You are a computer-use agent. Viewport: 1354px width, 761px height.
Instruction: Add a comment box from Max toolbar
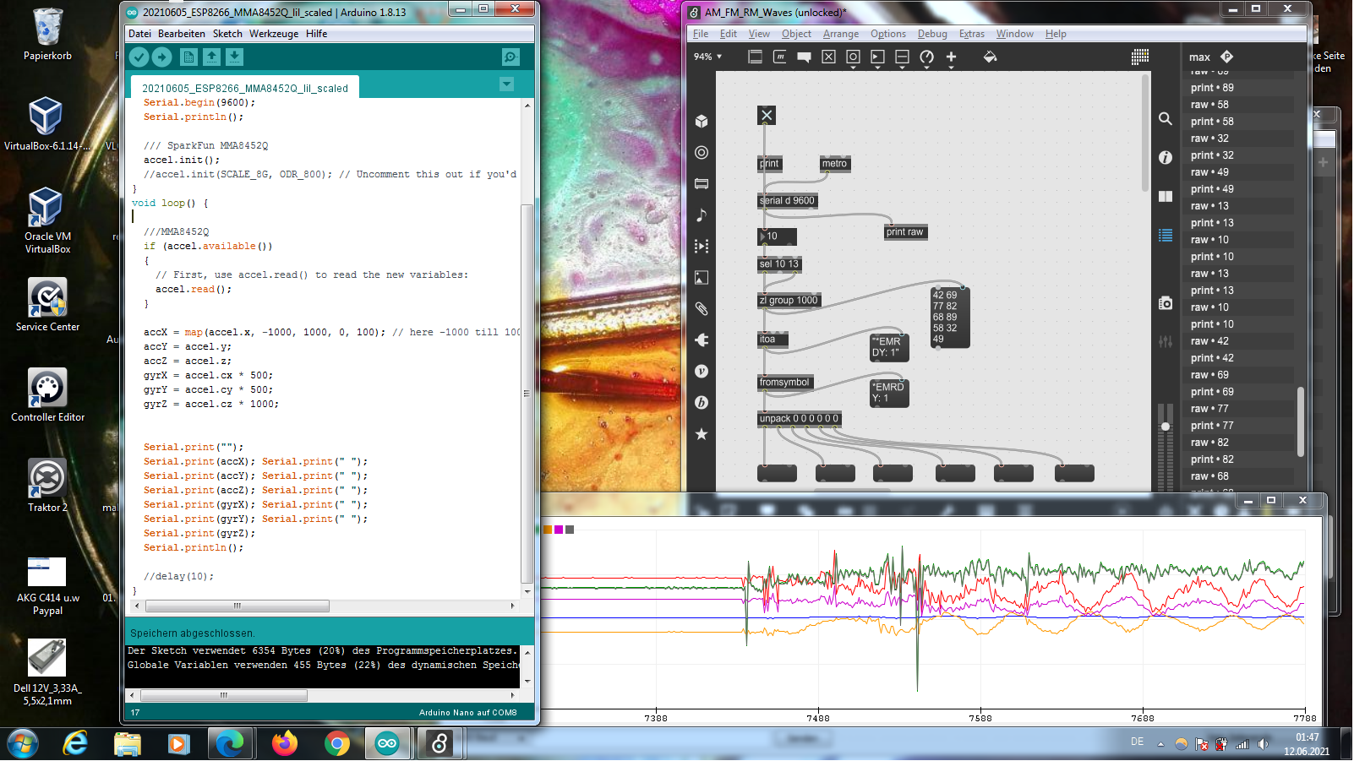click(x=804, y=57)
